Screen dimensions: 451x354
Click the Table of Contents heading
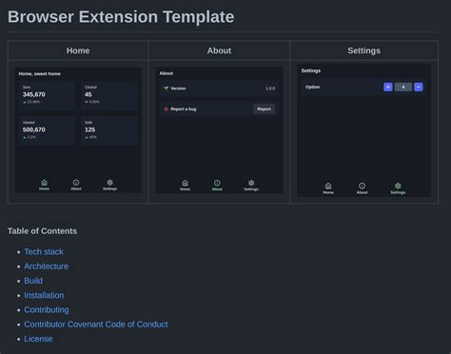(x=42, y=231)
